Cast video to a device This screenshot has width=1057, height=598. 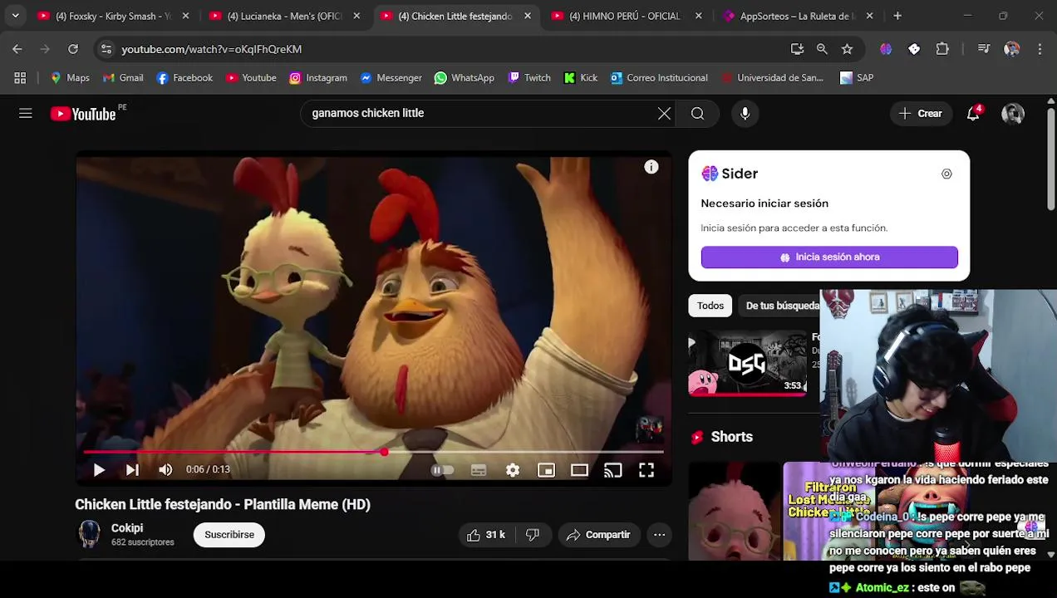612,470
